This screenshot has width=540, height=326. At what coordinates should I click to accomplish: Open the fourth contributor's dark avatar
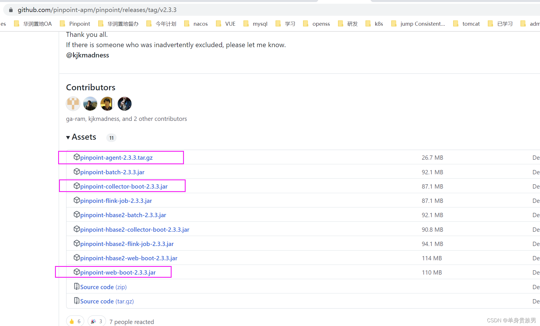click(125, 104)
